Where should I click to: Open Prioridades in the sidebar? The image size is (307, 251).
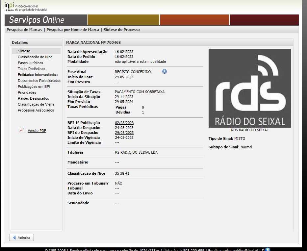pyautogui.click(x=27, y=92)
